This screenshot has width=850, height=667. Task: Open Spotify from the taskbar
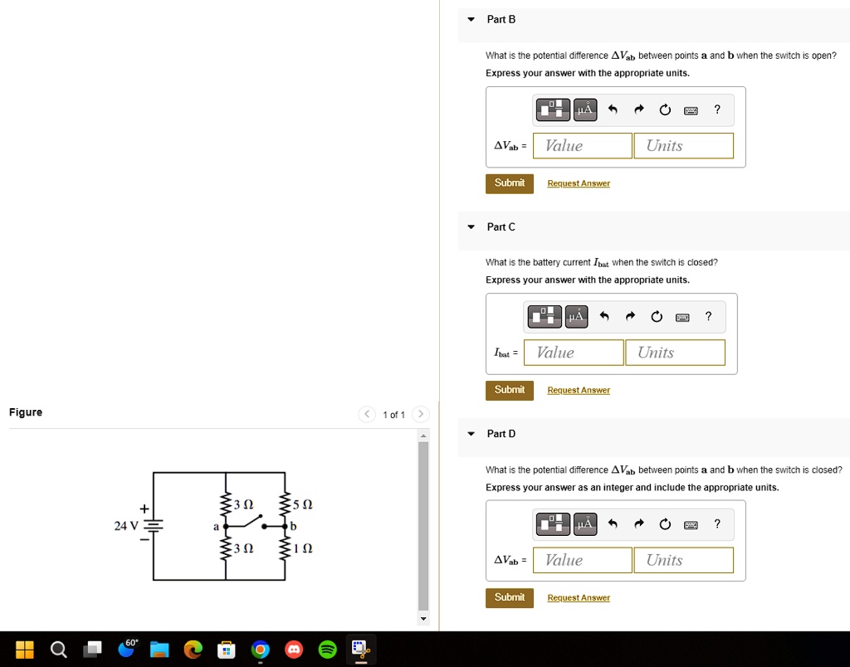[x=327, y=650]
